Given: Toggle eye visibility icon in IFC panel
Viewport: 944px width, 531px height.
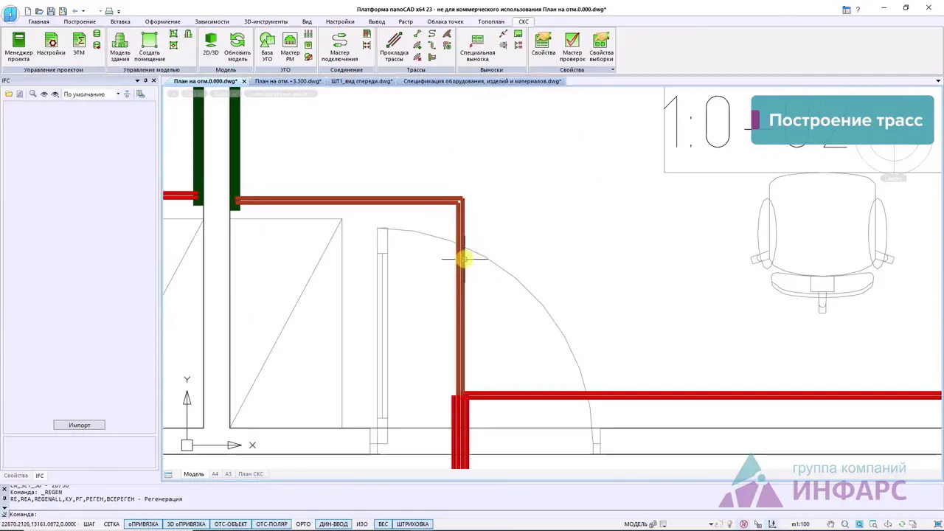Looking at the screenshot, I should (44, 94).
